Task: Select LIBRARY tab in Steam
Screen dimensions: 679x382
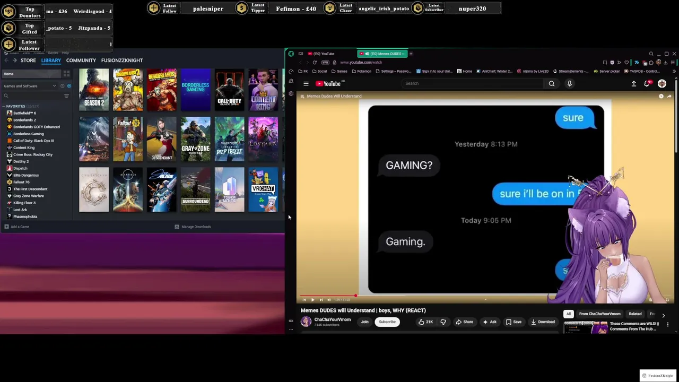Action: 51,60
